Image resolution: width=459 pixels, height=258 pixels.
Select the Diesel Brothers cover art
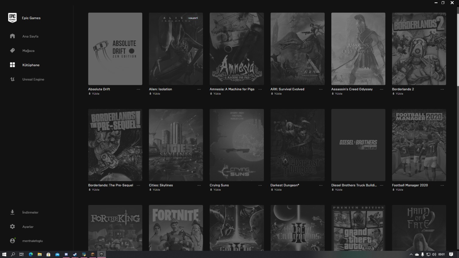[358, 145]
